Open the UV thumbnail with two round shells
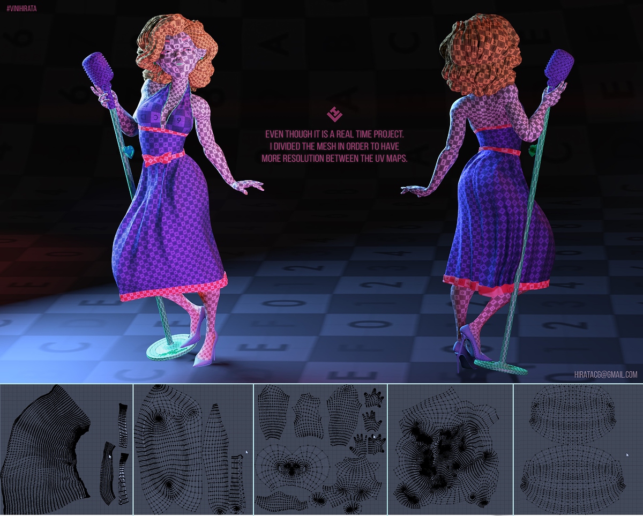Screen dimensions: 643x516 point(578,449)
